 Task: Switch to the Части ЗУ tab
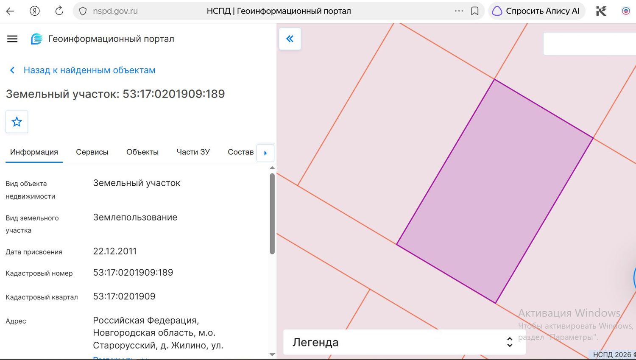tap(193, 152)
